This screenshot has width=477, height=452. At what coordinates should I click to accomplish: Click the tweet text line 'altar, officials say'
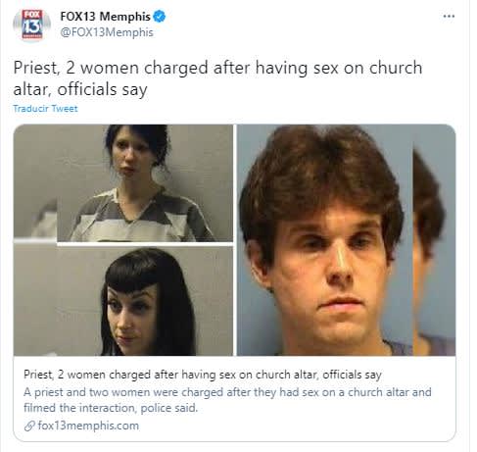tap(80, 89)
